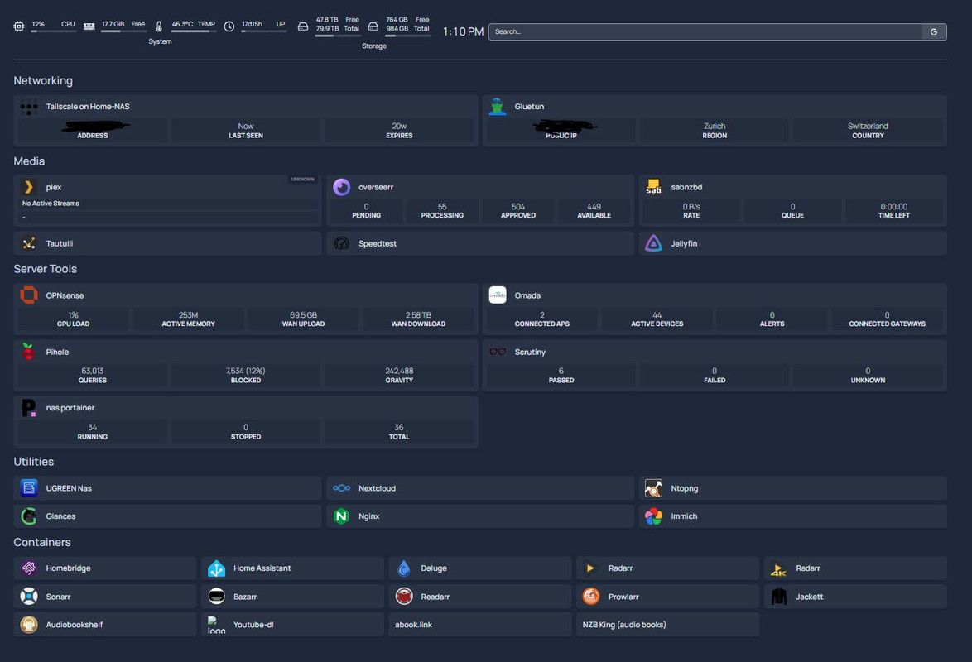Collapse the Utilities section heading
This screenshot has height=662, width=972.
tap(33, 462)
